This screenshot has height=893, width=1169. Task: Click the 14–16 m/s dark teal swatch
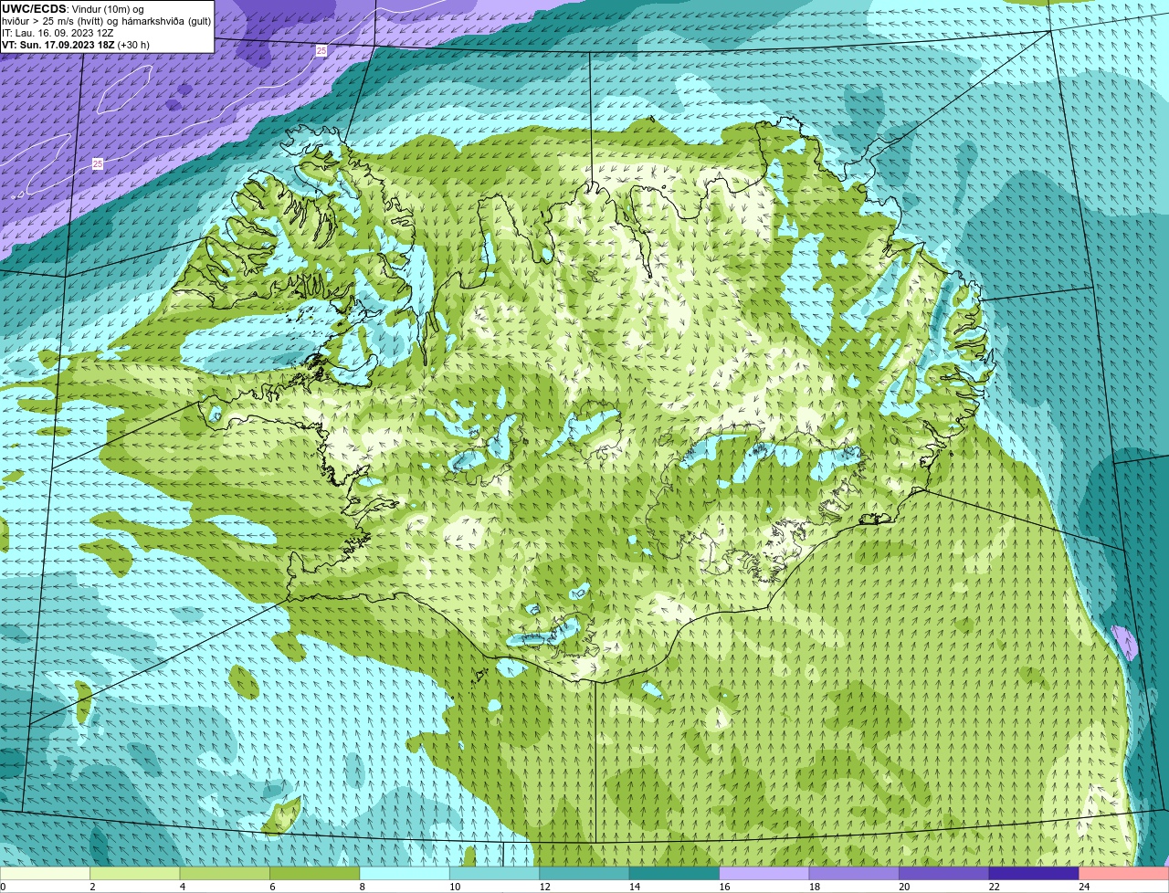[x=674, y=873]
